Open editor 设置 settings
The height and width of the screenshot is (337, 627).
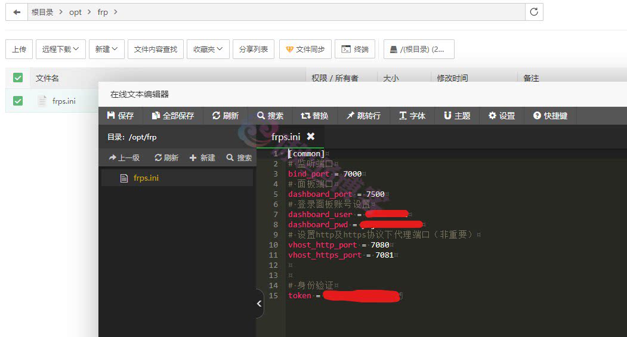(502, 116)
